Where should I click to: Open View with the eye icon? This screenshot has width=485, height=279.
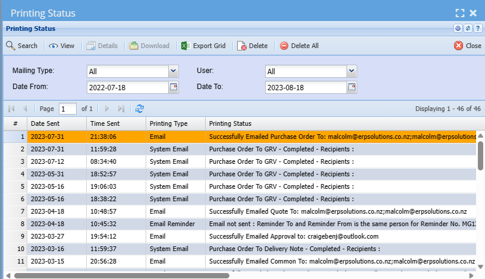tap(62, 46)
